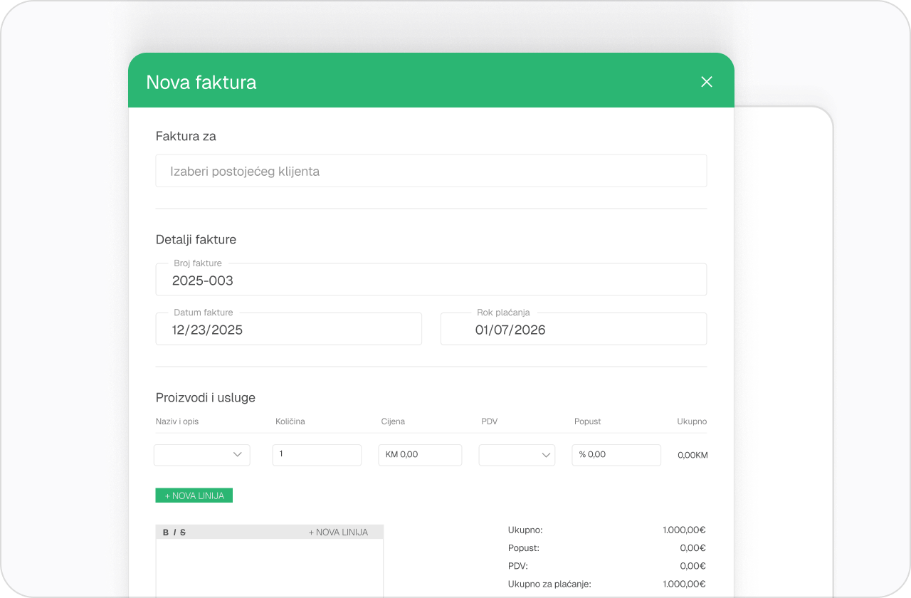Click the Naziv i opis column header
The image size is (911, 598).
point(177,421)
